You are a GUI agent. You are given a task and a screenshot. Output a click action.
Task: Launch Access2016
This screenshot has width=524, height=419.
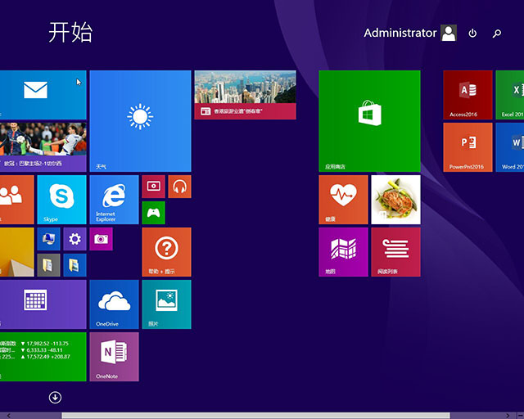click(x=468, y=95)
